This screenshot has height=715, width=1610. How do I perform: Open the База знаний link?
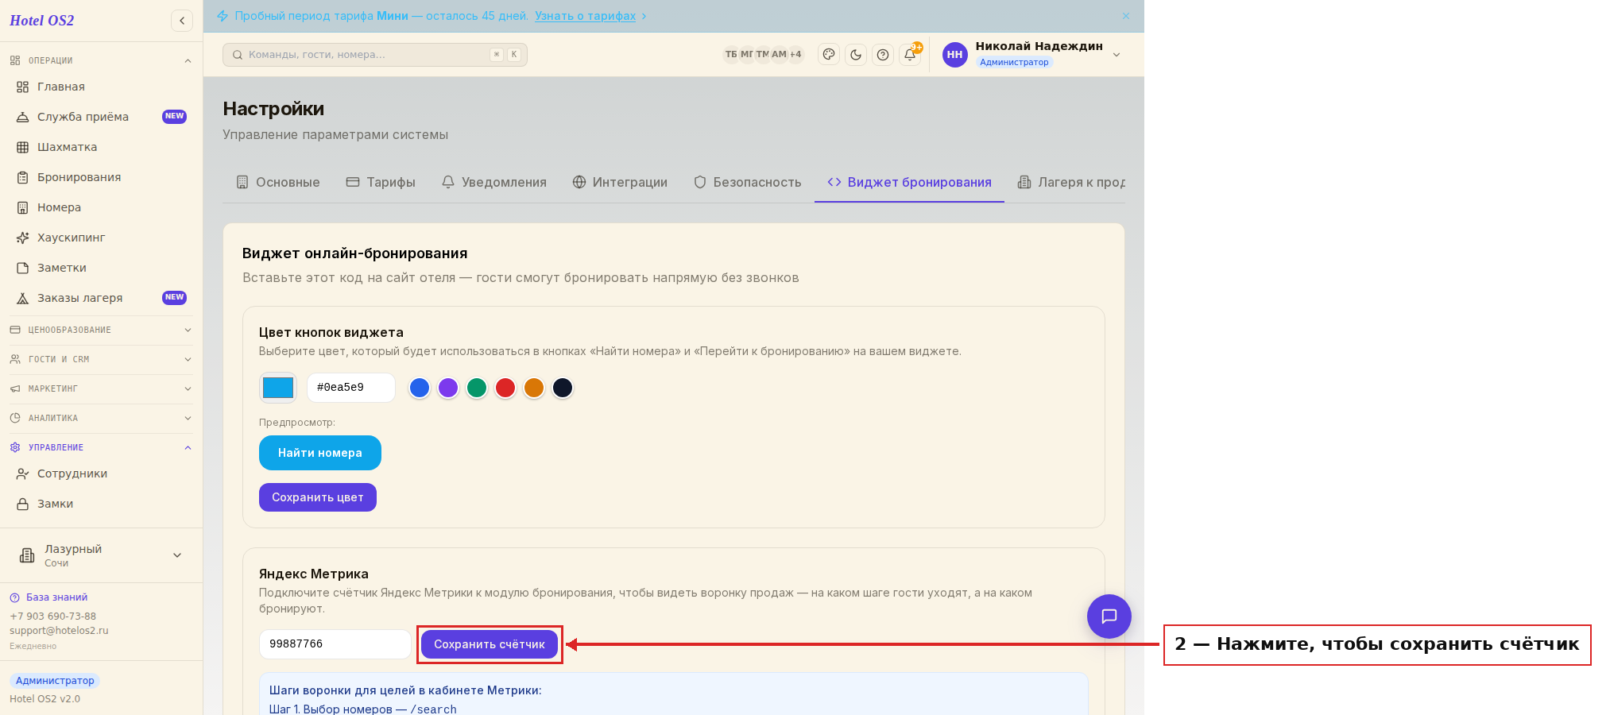[x=48, y=597]
